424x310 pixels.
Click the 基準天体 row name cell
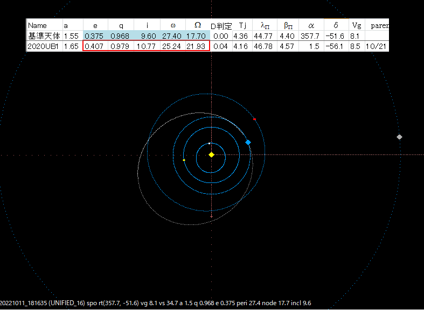pyautogui.click(x=45, y=36)
